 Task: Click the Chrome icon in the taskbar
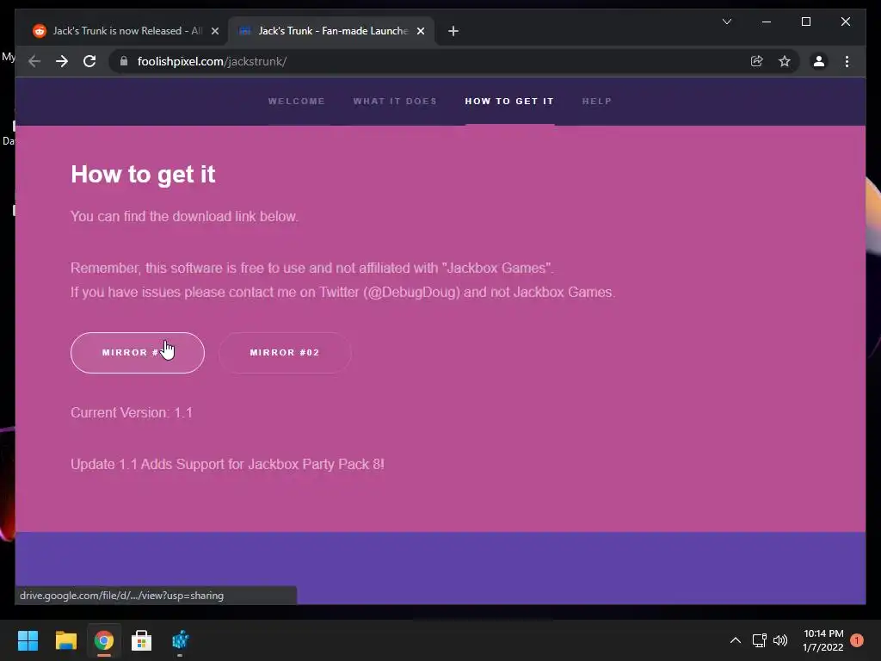point(104,640)
